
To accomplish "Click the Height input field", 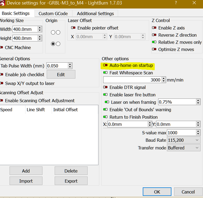I will click(25, 38).
